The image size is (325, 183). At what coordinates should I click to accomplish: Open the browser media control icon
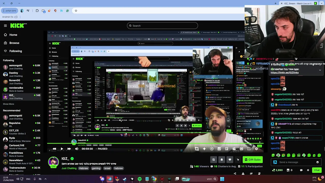coord(28,11)
